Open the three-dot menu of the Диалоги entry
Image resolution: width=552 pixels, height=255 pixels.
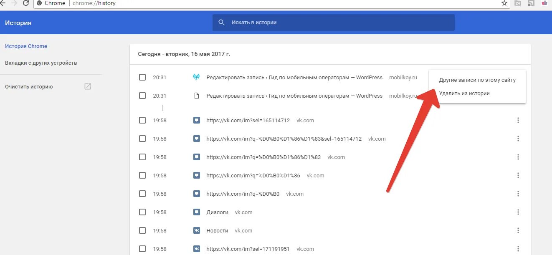[x=518, y=212]
